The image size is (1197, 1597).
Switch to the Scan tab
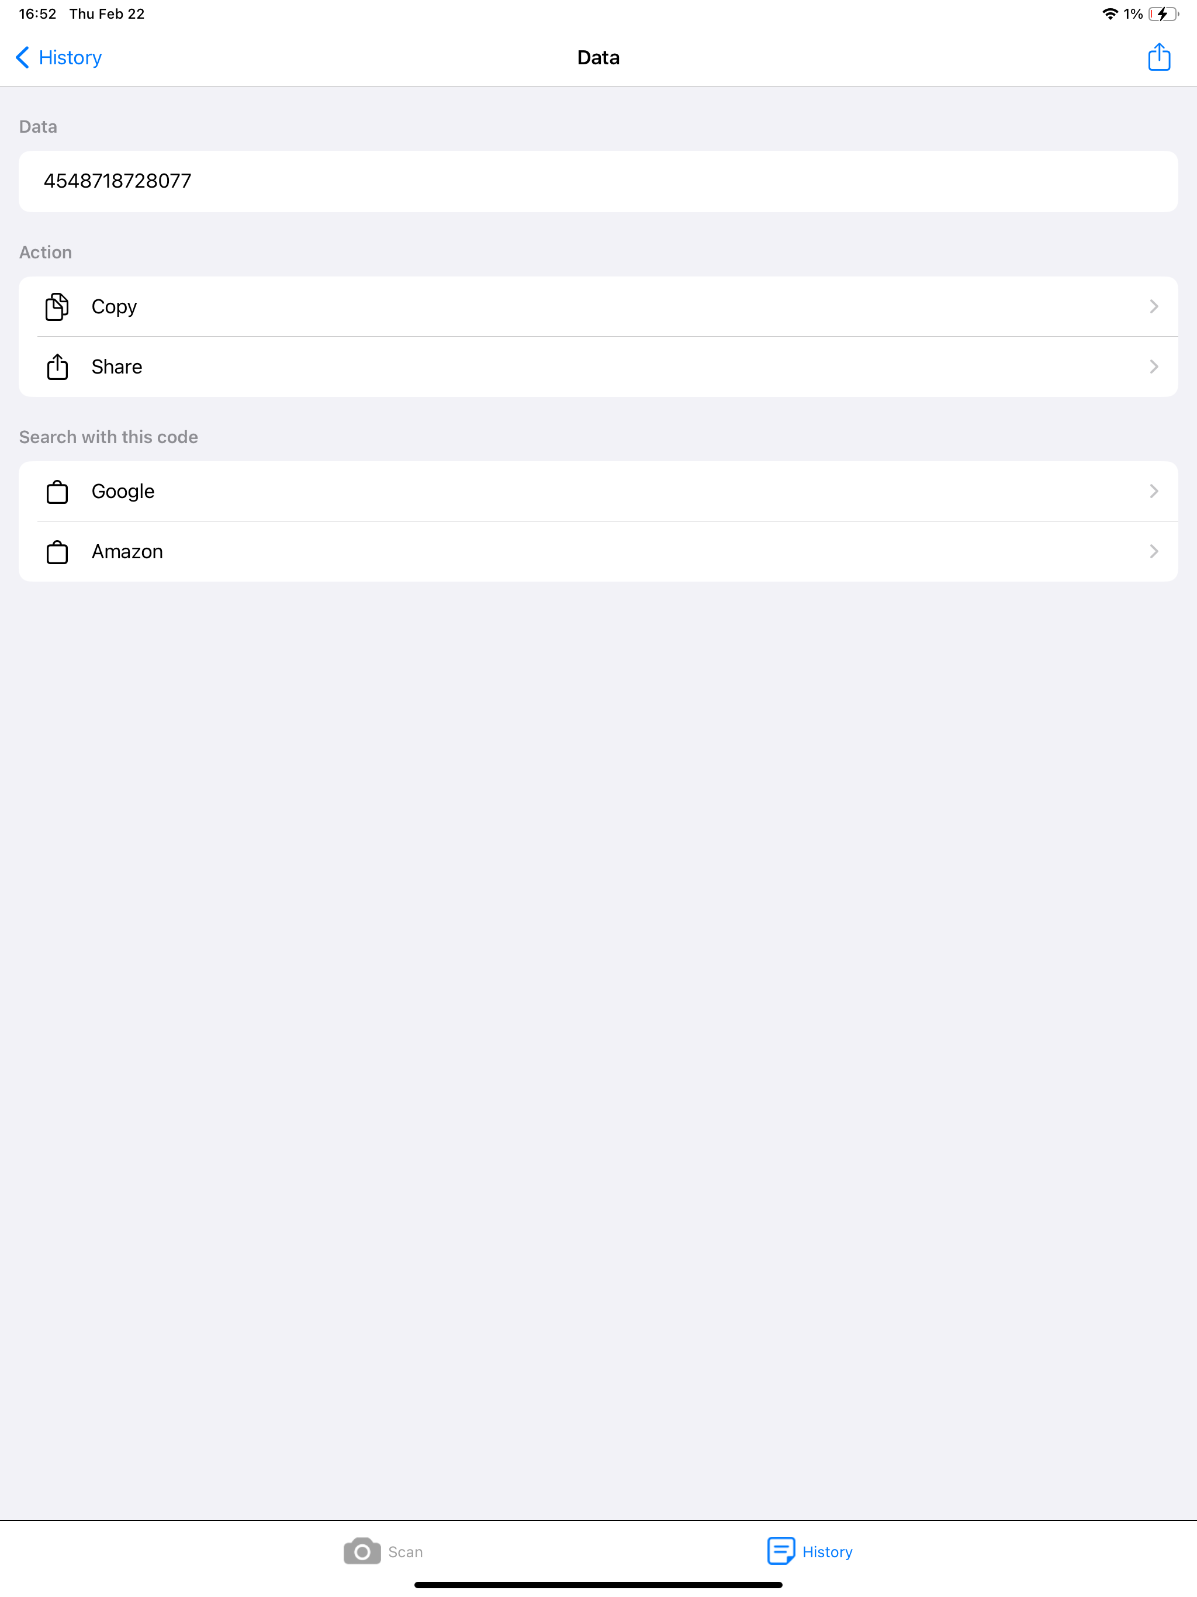coord(383,1551)
